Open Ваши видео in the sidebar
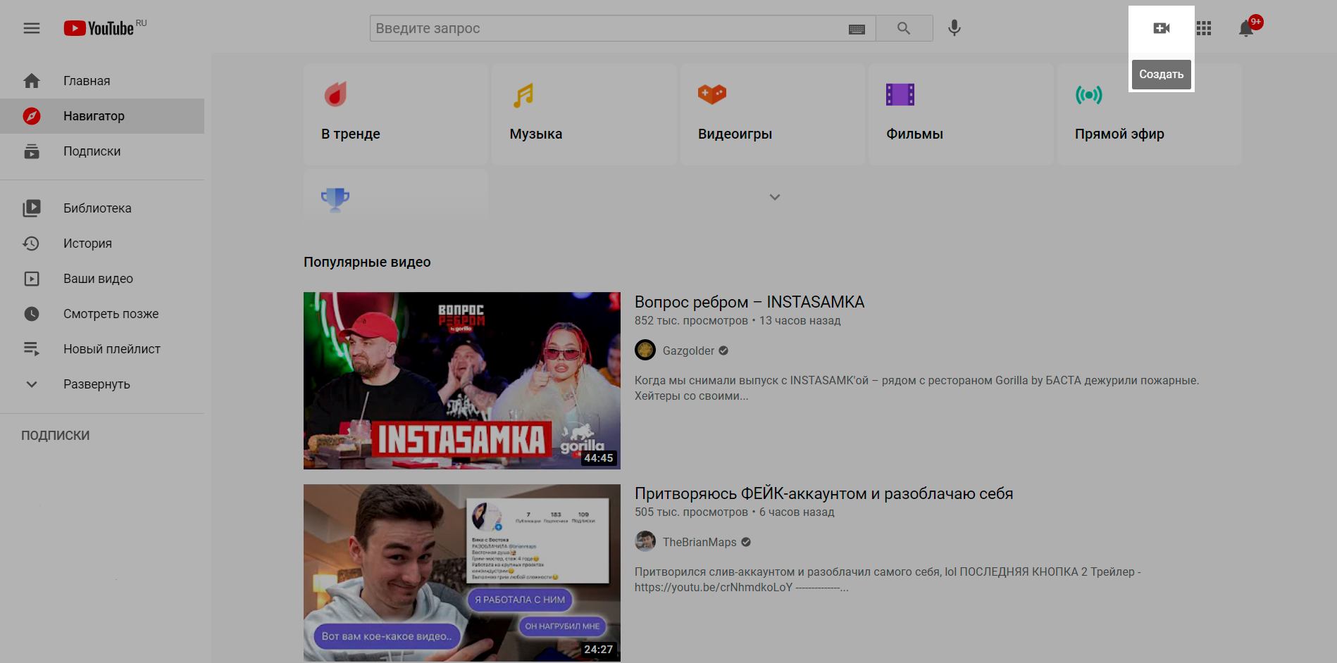 click(102, 279)
